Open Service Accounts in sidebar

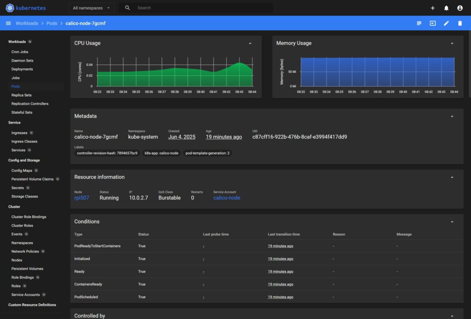tap(26, 295)
